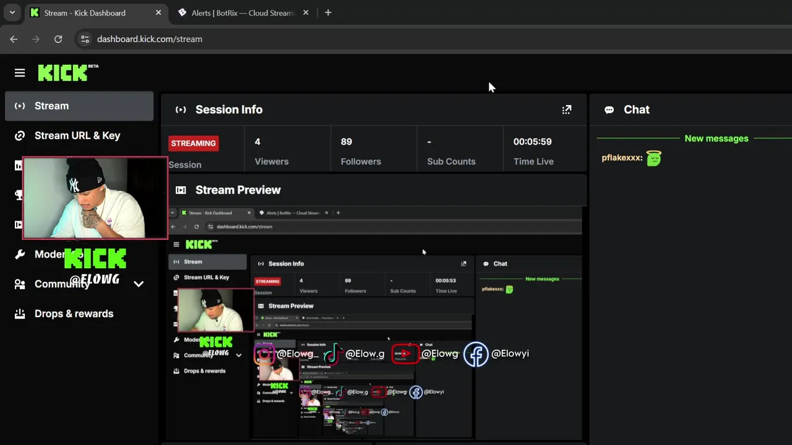Click pflakexxx username in chat
The height and width of the screenshot is (445, 792).
tap(622, 158)
